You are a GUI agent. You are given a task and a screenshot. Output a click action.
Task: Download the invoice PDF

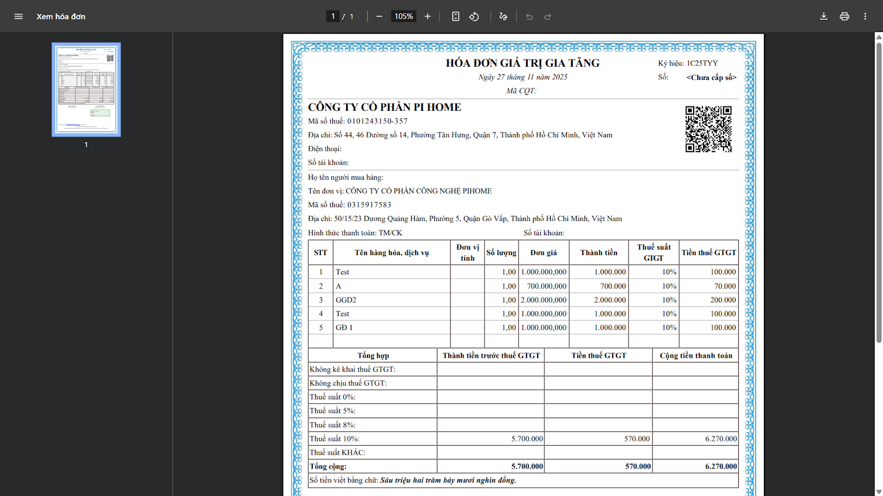point(823,17)
